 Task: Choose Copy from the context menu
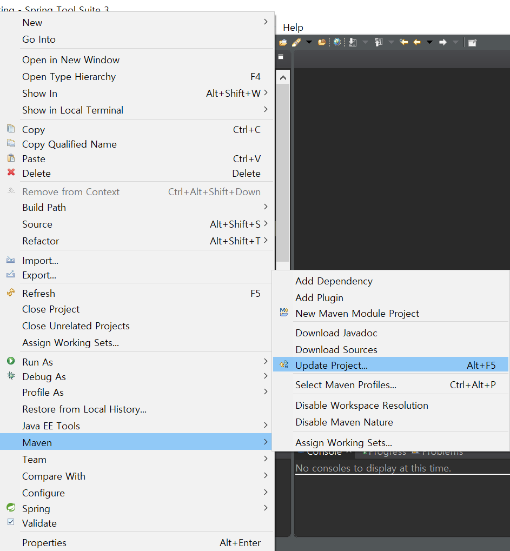137,130
